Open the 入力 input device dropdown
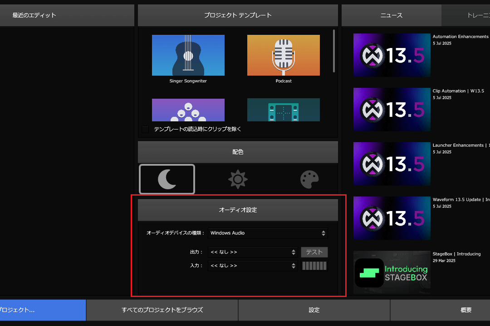The image size is (490, 326). tap(253, 266)
